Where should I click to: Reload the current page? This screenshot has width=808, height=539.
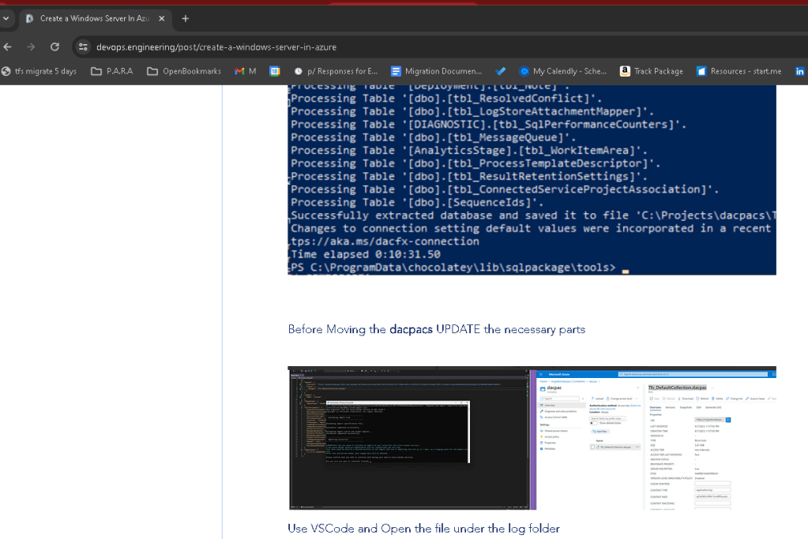tap(54, 47)
